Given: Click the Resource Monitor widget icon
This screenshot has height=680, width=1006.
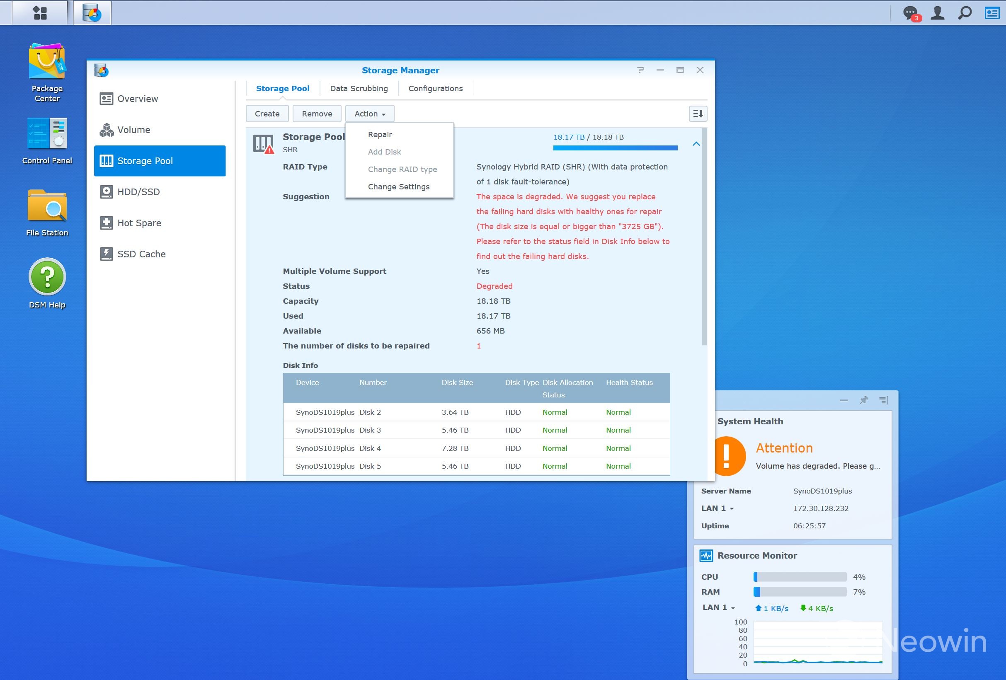Looking at the screenshot, I should coord(706,555).
